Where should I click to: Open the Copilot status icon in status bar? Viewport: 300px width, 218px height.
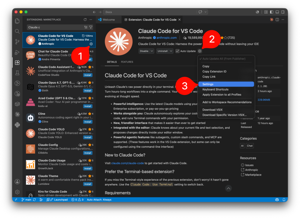pyautogui.click(x=277, y=200)
